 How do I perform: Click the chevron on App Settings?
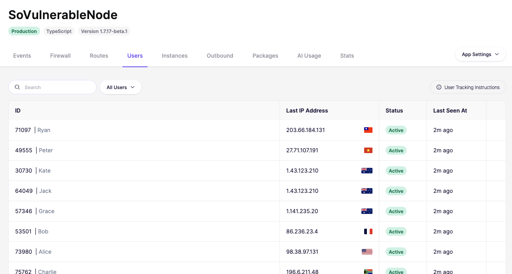pyautogui.click(x=497, y=54)
